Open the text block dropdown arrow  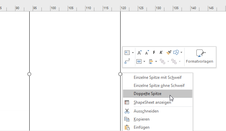[x=133, y=53]
